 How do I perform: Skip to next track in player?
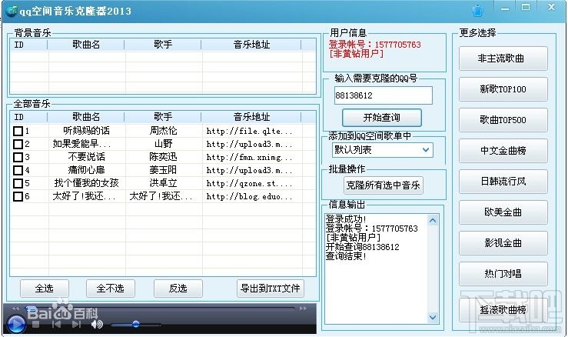click(76, 324)
